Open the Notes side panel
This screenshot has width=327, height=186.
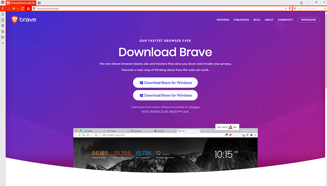click(3, 26)
